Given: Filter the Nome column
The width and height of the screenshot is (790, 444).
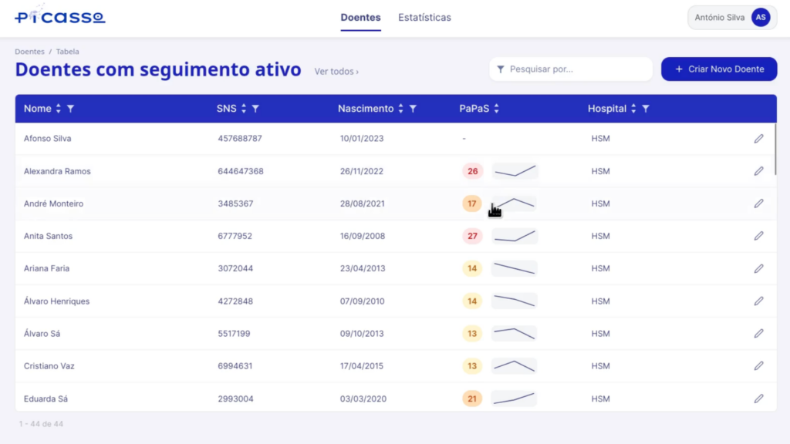Looking at the screenshot, I should (71, 109).
